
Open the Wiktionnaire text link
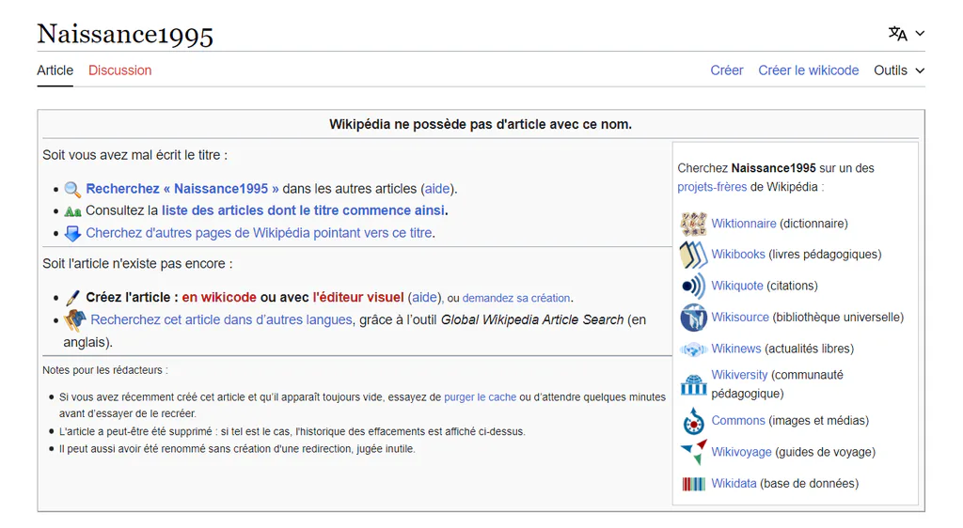tap(744, 224)
